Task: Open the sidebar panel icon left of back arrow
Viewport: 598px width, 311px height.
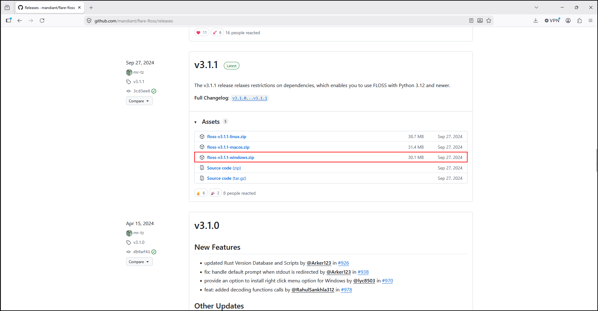Action: (8, 21)
